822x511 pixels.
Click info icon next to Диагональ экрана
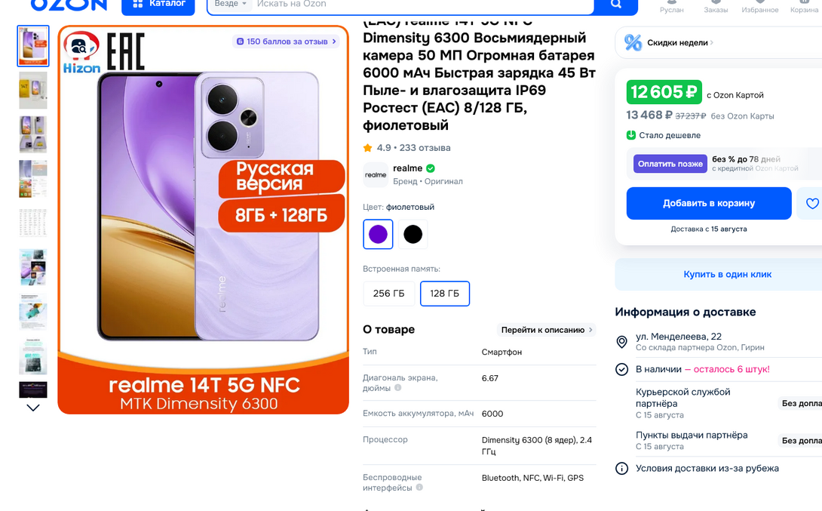coord(398,388)
